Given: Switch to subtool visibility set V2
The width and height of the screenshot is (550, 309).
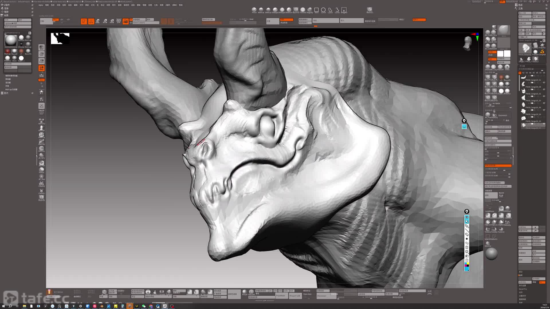Looking at the screenshot, I should pos(523,73).
